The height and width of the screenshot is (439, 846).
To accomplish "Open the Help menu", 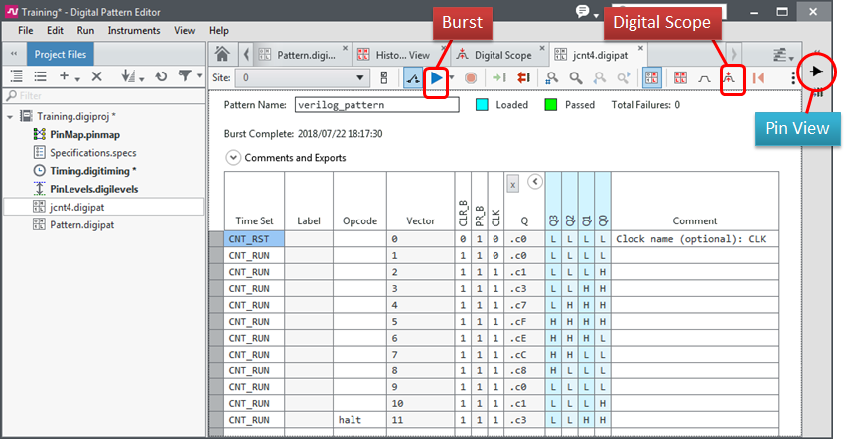I will (218, 30).
